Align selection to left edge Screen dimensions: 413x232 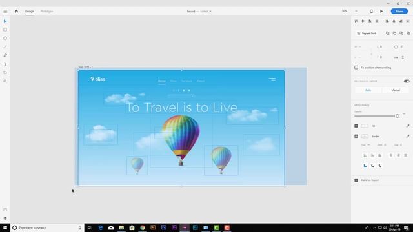click(387, 21)
